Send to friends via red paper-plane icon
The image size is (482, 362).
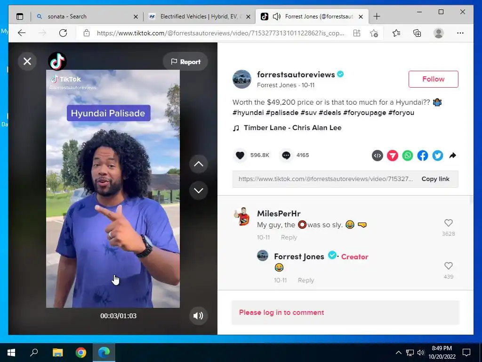tap(393, 156)
